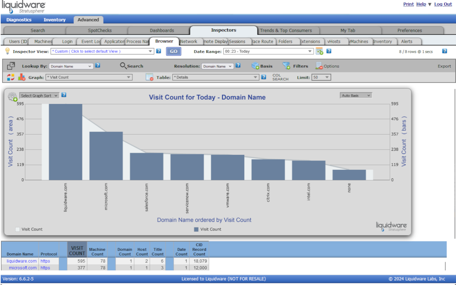Screen dimensions: 456x285
Task: Open the Graph Visit Count dropdown
Action: click(x=89, y=77)
